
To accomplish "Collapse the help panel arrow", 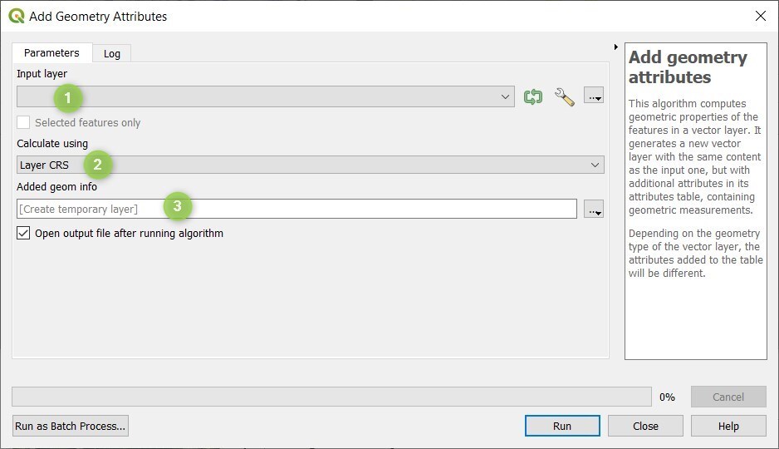I will click(615, 47).
